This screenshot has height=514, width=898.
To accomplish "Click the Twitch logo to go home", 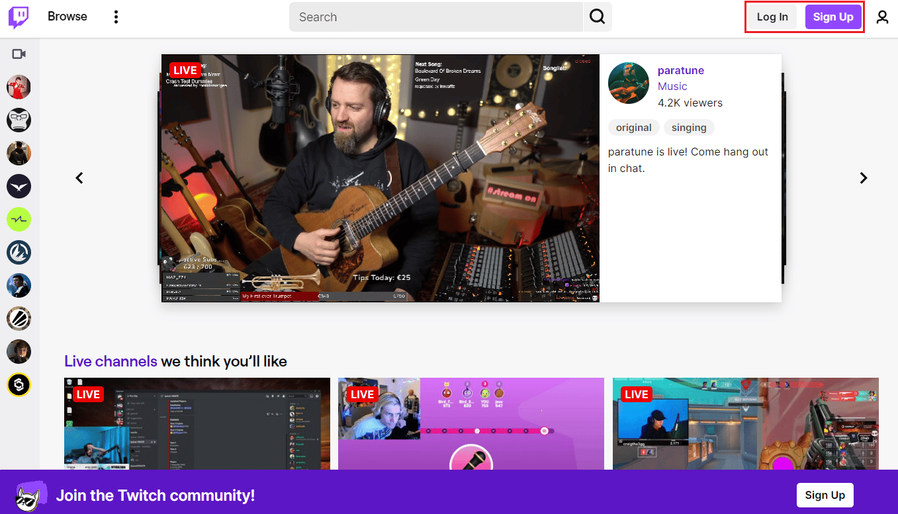I will [x=18, y=17].
